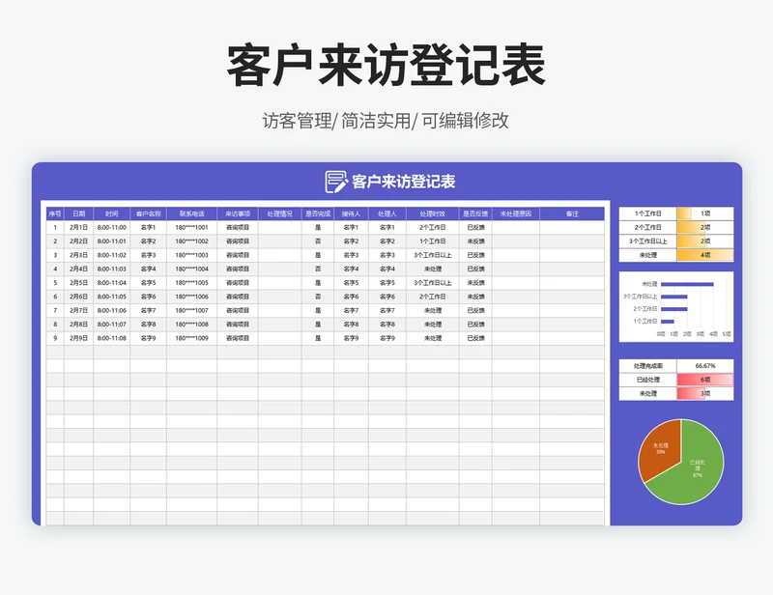Image resolution: width=773 pixels, height=595 pixels.
Task: Click the 66.67% completion rate value
Action: [x=705, y=366]
